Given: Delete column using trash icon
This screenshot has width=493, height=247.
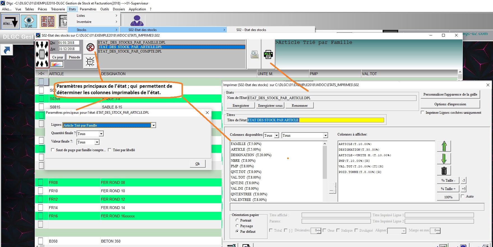Looking at the screenshot, I should coord(444,170).
